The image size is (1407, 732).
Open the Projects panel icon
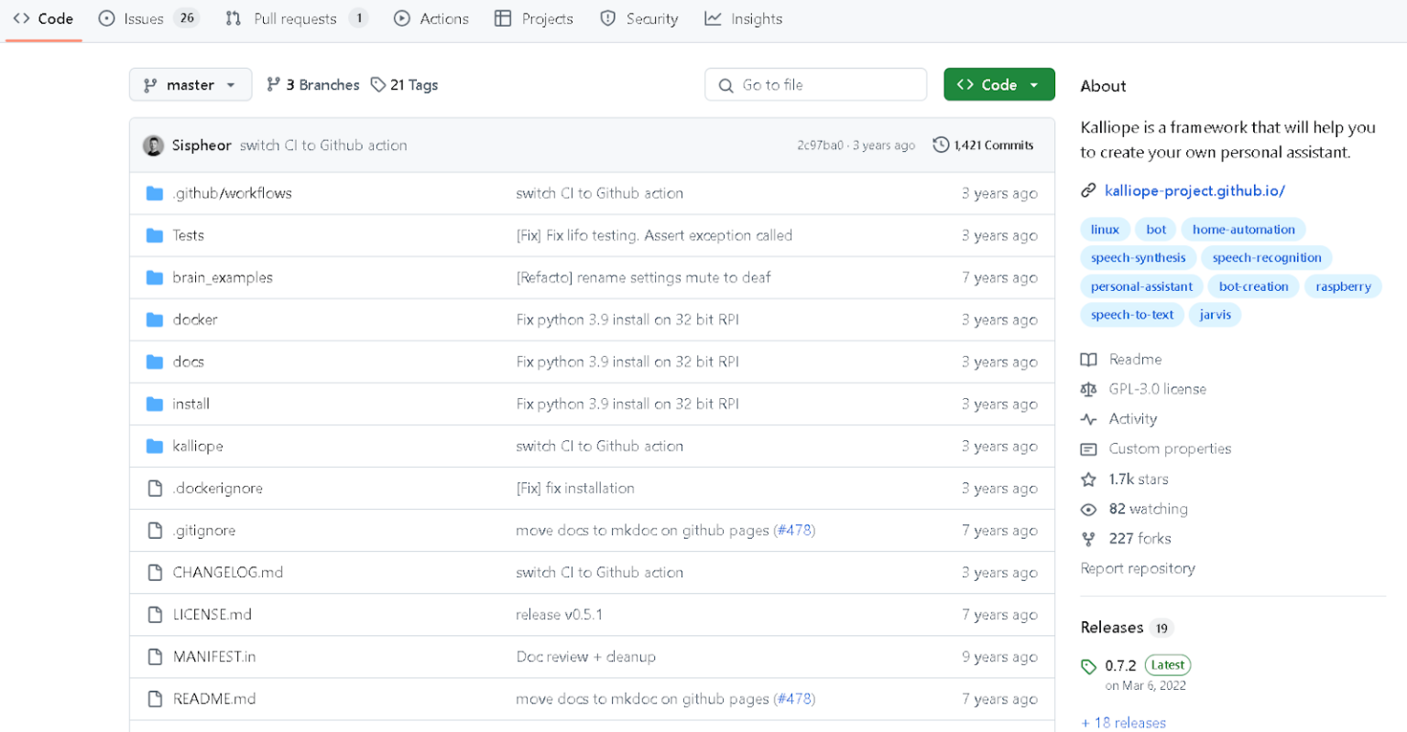[x=501, y=18]
